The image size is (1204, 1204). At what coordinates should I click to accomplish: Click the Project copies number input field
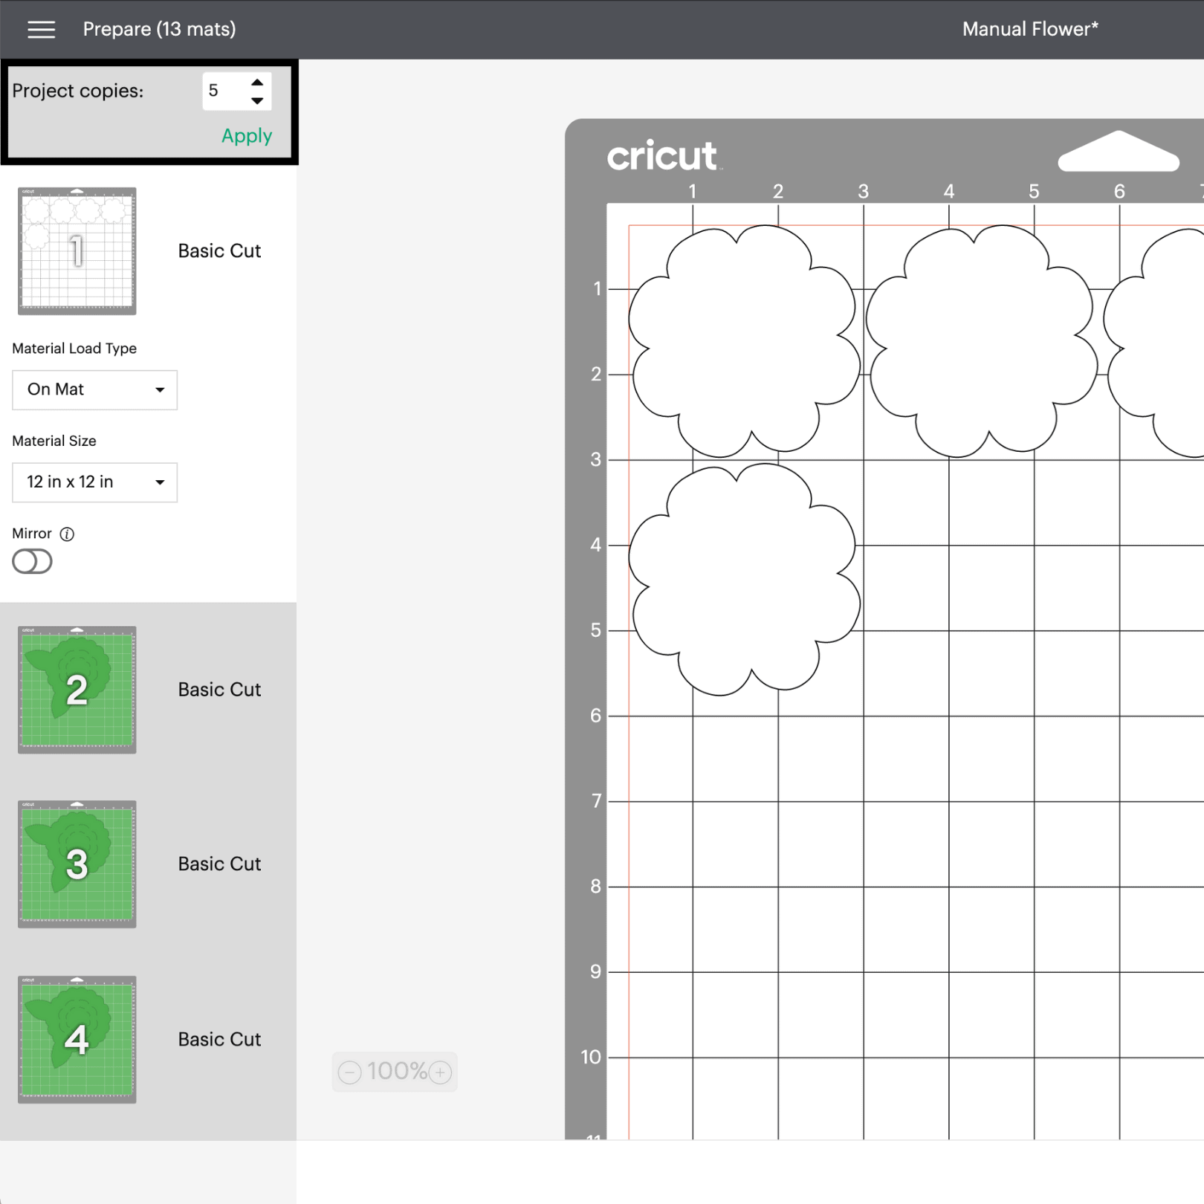pyautogui.click(x=221, y=91)
